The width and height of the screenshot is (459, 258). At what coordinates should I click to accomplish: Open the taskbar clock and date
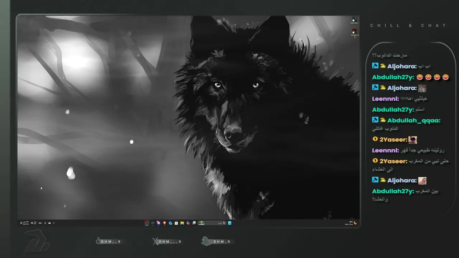(26, 223)
